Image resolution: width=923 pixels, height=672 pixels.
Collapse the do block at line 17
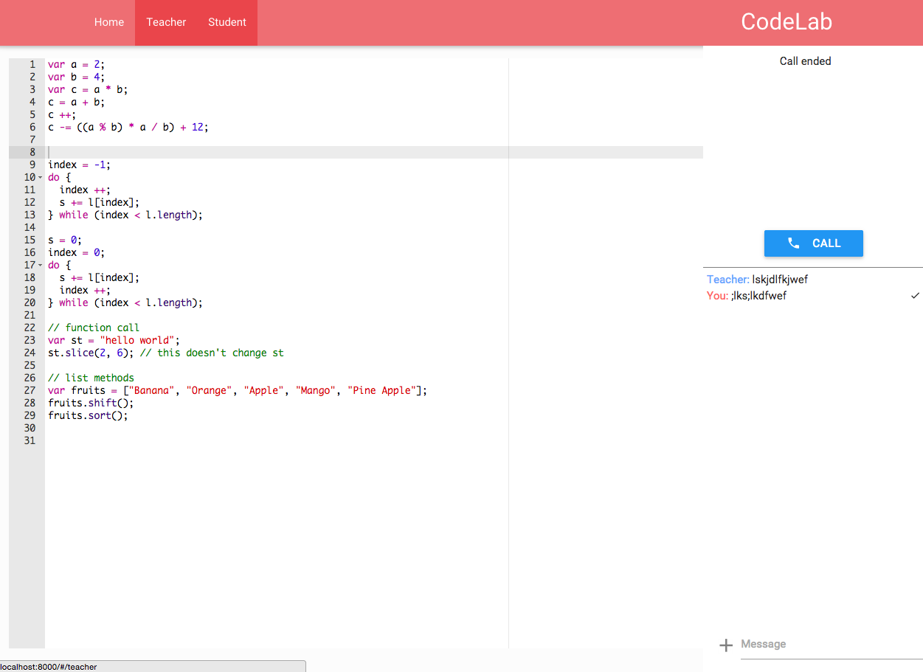click(40, 266)
